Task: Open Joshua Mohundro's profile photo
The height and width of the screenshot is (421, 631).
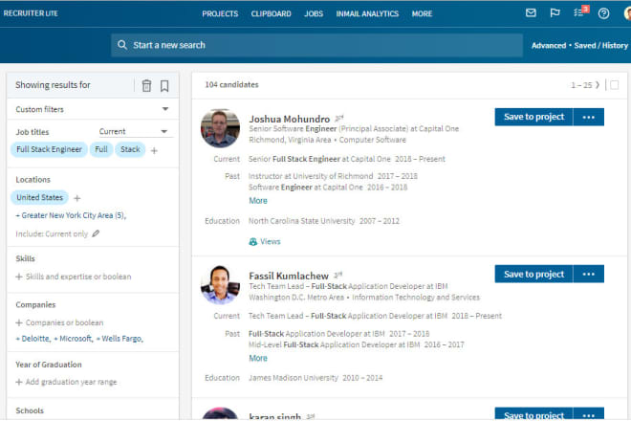Action: pyautogui.click(x=220, y=128)
